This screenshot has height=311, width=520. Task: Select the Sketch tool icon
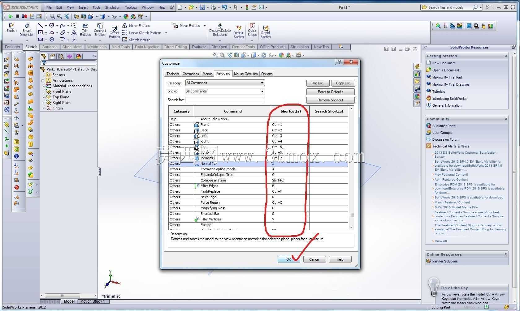pos(11,28)
